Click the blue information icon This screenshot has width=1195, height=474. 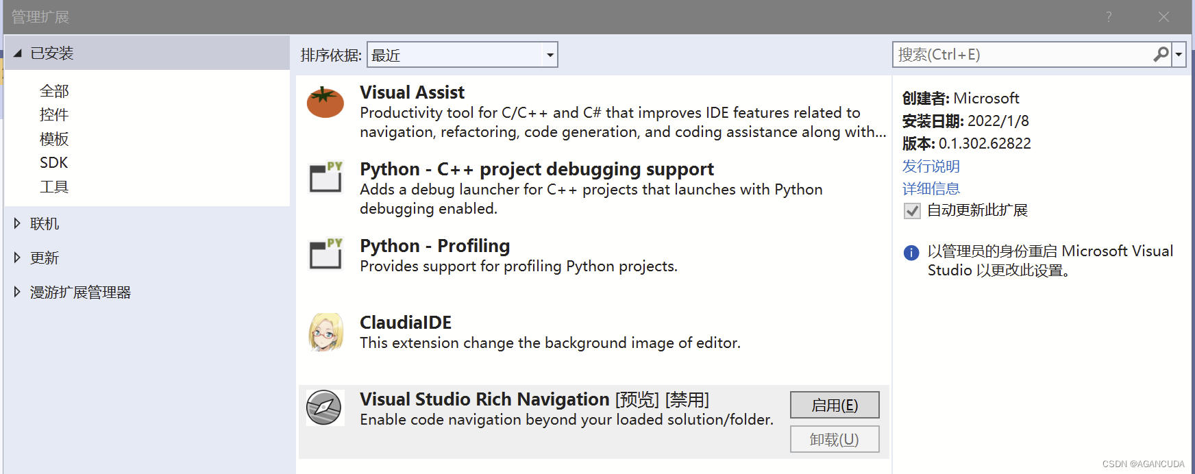[x=911, y=253]
